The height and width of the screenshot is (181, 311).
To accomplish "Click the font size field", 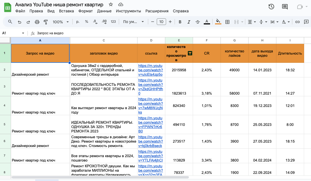I will [161, 22].
